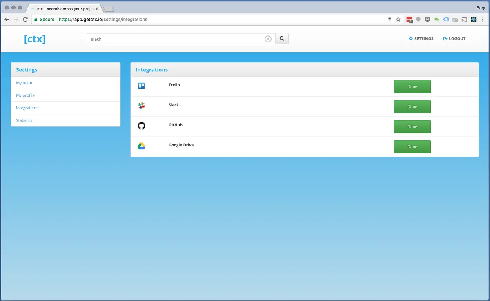
Task: Bookmark this page with the star icon
Action: (x=398, y=19)
